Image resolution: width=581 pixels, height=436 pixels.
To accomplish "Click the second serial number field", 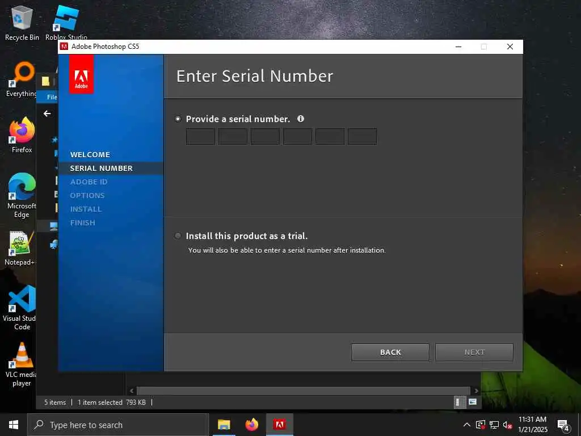I will click(233, 136).
